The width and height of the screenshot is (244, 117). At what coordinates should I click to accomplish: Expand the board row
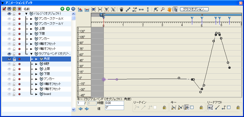[x=36, y=94]
